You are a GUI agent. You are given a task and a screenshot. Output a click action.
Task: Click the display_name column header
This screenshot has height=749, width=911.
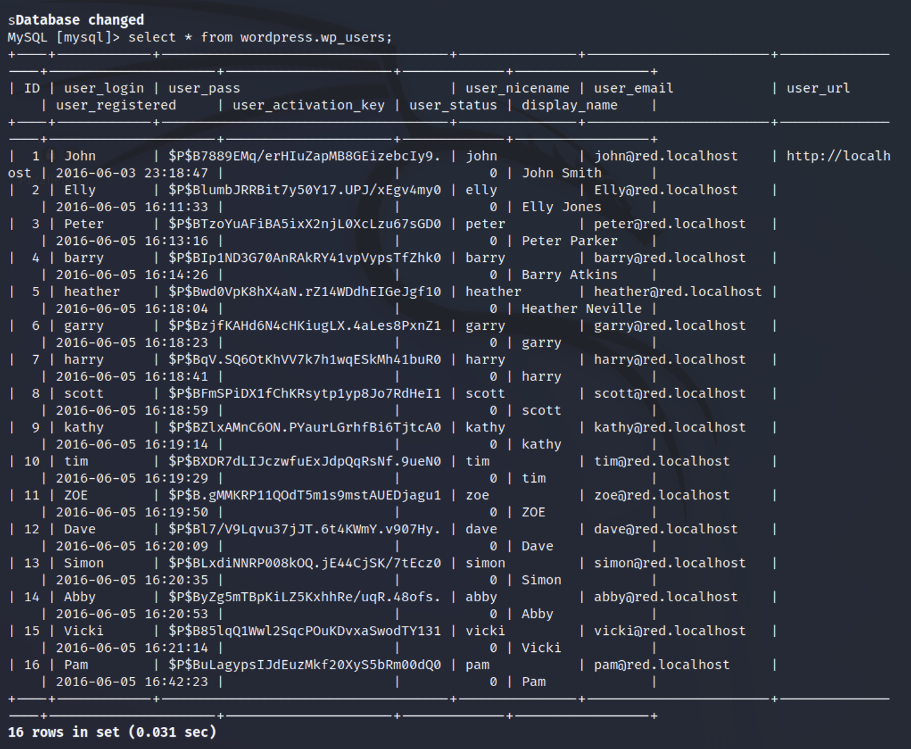(x=569, y=105)
